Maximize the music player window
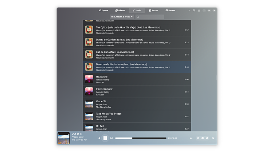This screenshot has width=274, height=154. [x=209, y=11]
